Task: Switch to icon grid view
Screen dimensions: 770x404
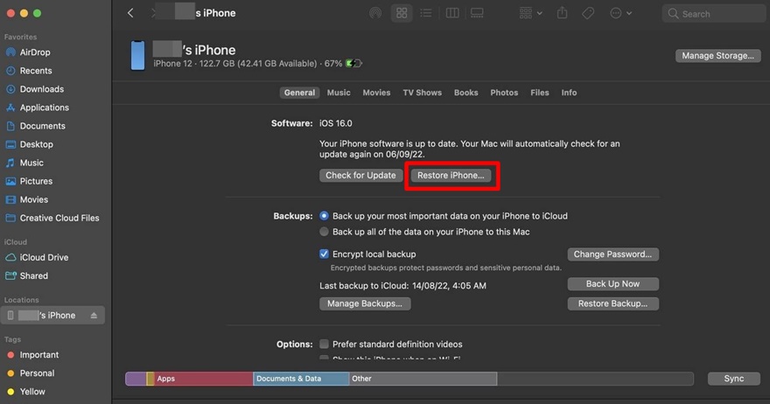Action: [x=402, y=14]
